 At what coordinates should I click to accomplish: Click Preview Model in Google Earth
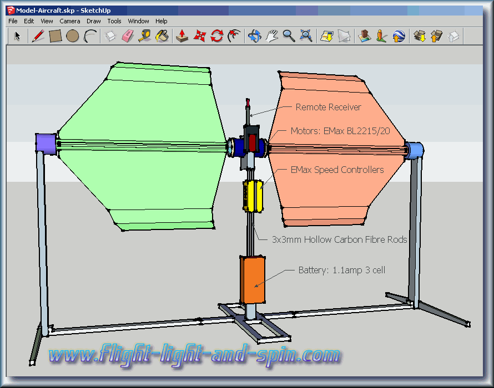click(399, 36)
